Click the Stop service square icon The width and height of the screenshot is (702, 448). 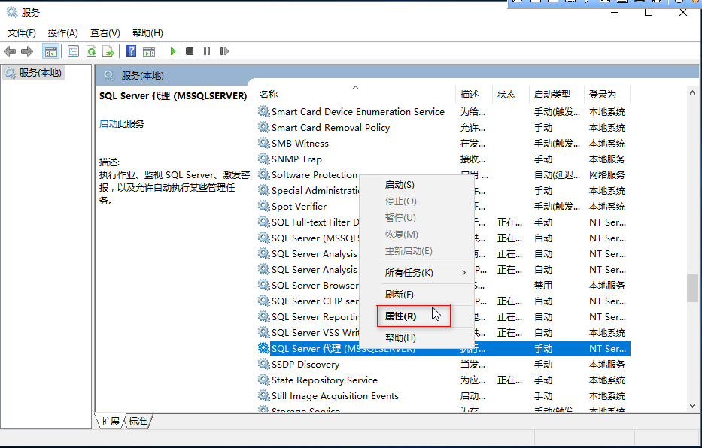[190, 51]
